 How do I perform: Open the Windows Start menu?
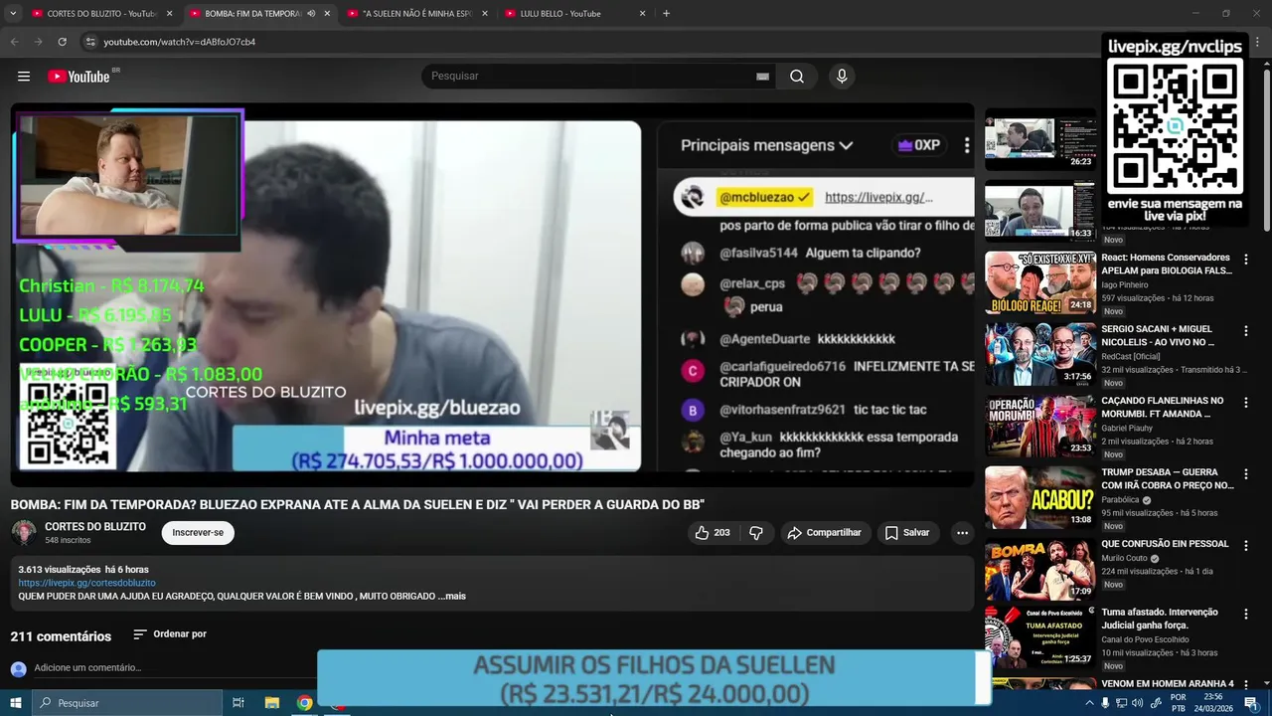(x=16, y=703)
